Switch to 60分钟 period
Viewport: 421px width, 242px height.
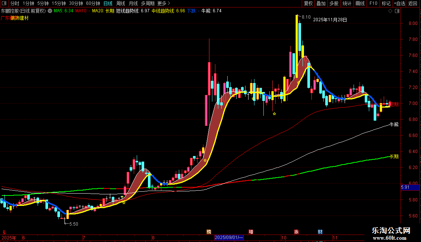[93, 3]
